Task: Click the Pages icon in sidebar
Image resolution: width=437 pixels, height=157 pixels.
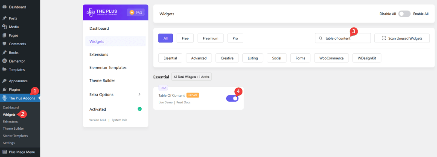Action: tap(4, 35)
